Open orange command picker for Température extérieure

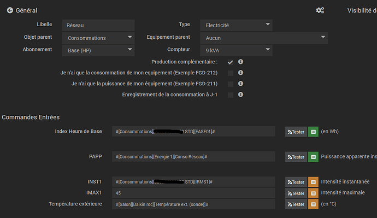point(313,204)
